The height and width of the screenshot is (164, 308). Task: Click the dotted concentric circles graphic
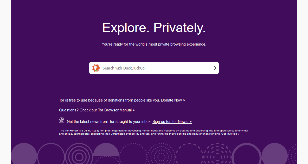[161, 156]
